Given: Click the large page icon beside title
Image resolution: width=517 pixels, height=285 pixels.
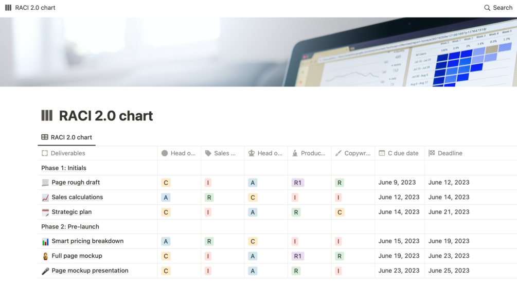Looking at the screenshot, I should pos(47,115).
